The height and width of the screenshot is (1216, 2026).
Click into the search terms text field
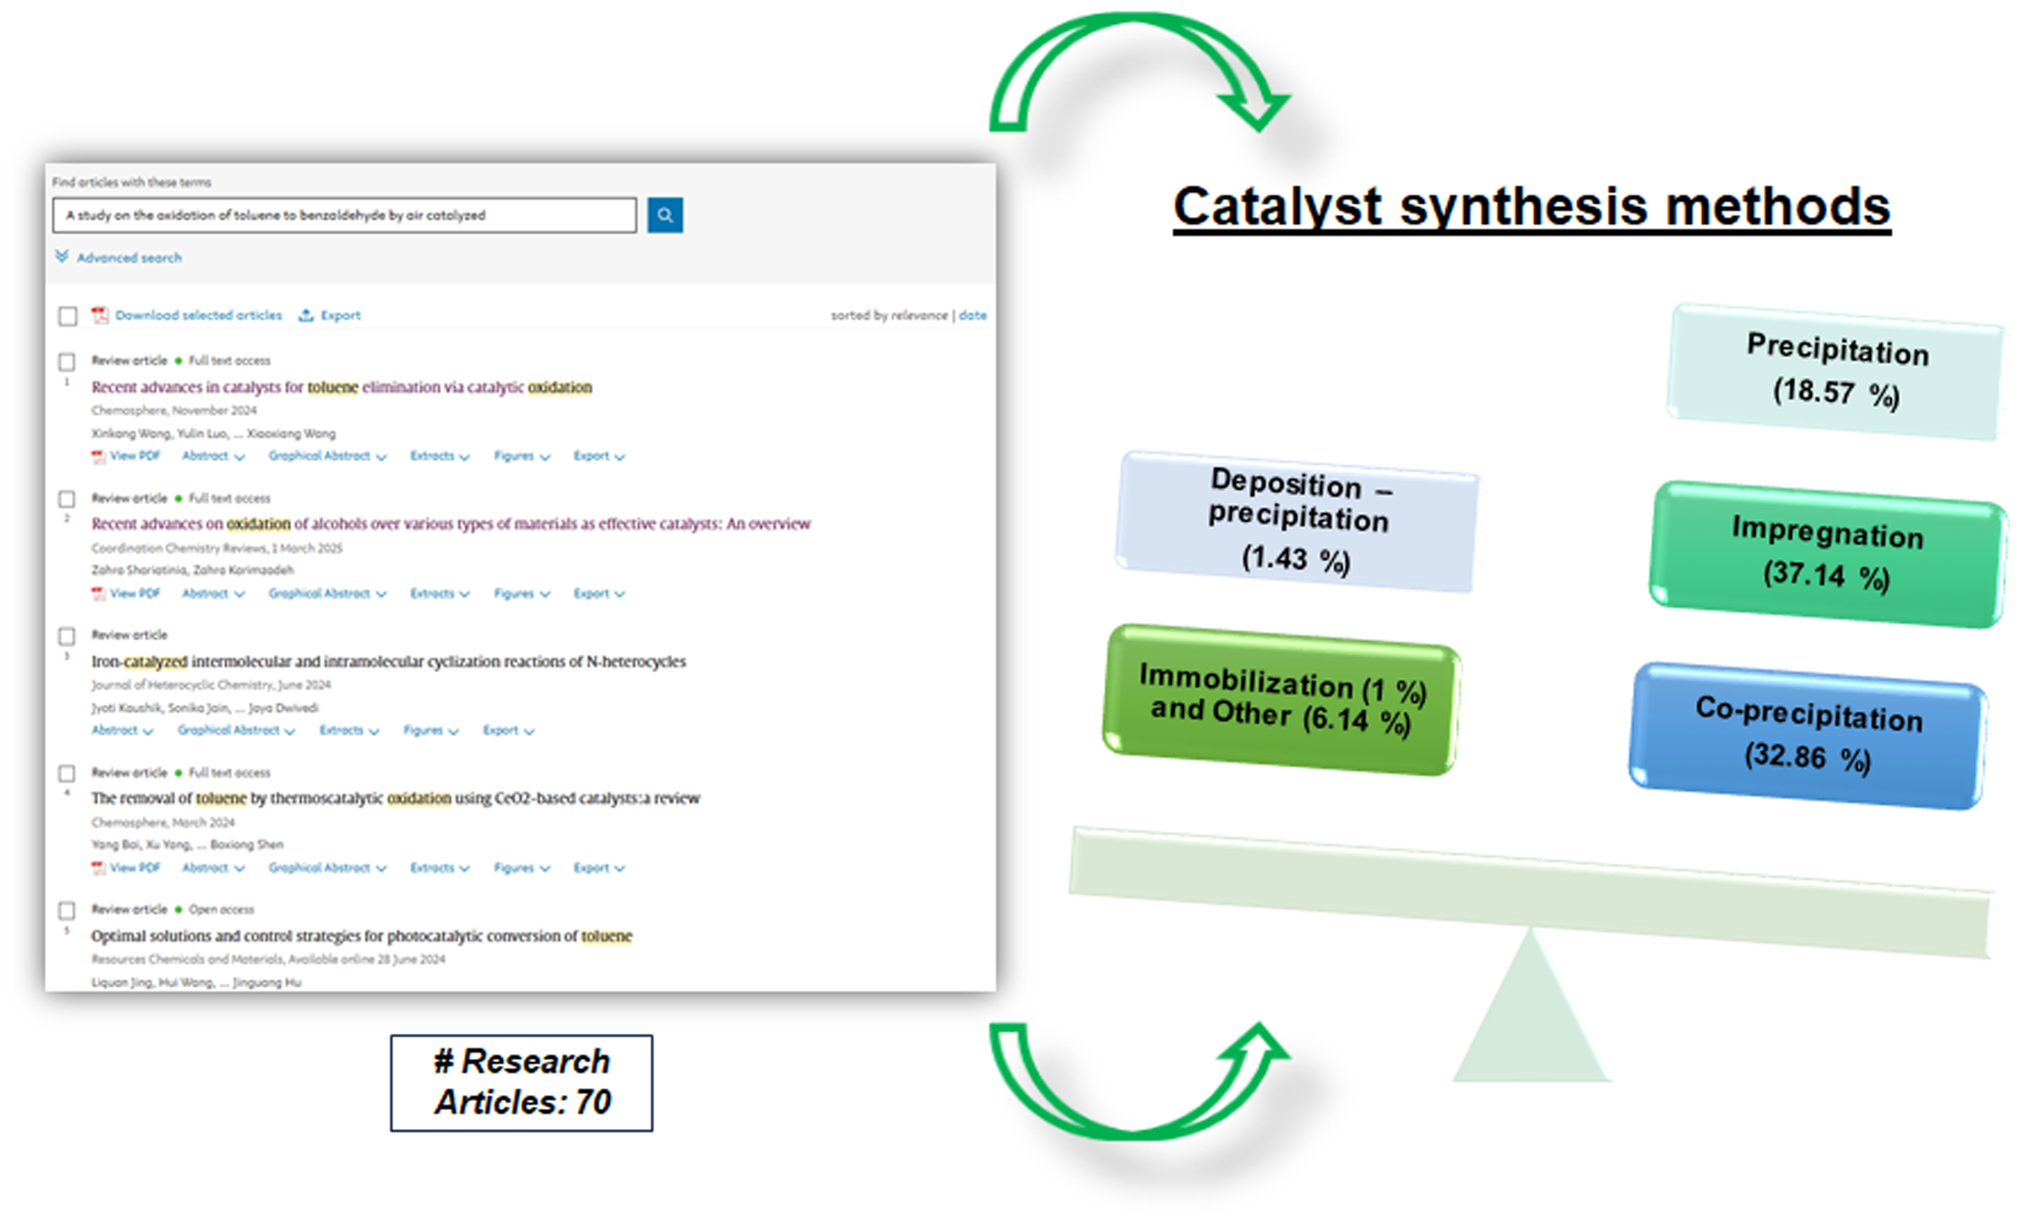[344, 216]
